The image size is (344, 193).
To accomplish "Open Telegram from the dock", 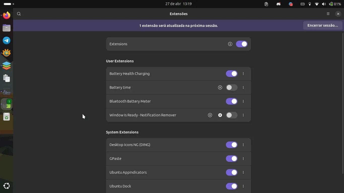I will pos(7,40).
